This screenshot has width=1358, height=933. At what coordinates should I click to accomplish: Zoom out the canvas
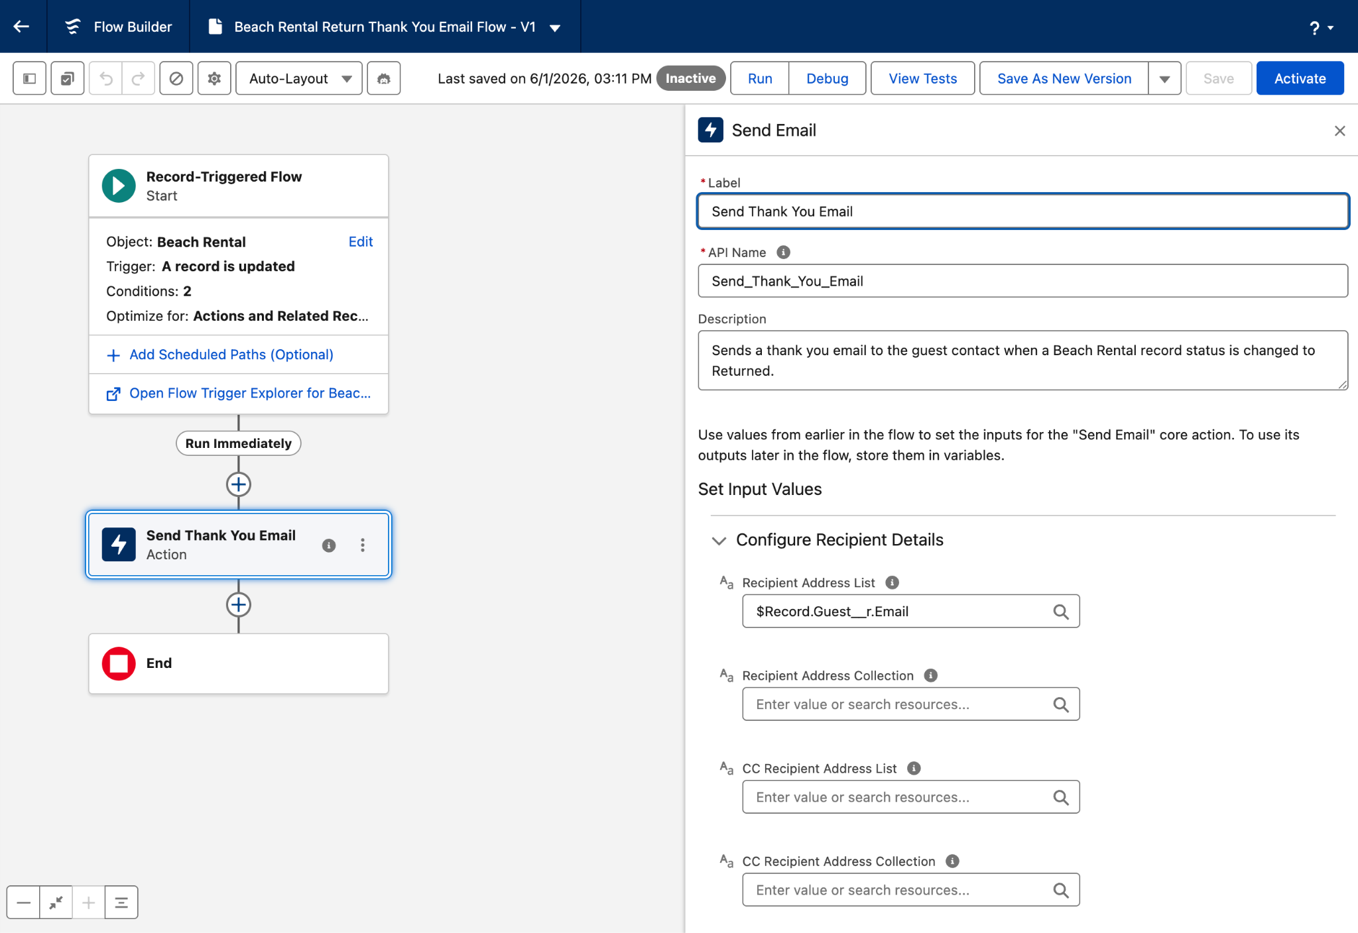click(x=23, y=902)
